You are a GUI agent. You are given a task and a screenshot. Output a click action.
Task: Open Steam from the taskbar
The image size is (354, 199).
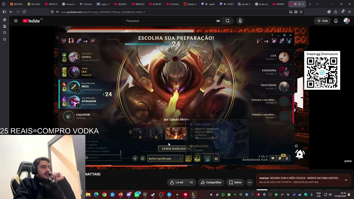pos(153,195)
